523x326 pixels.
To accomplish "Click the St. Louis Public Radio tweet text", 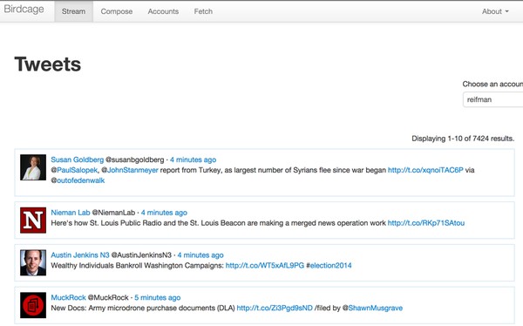I will point(218,223).
